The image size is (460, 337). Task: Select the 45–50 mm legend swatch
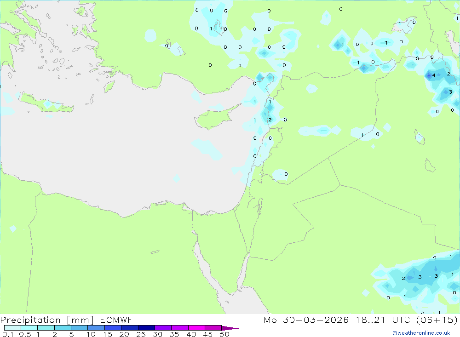213,328
